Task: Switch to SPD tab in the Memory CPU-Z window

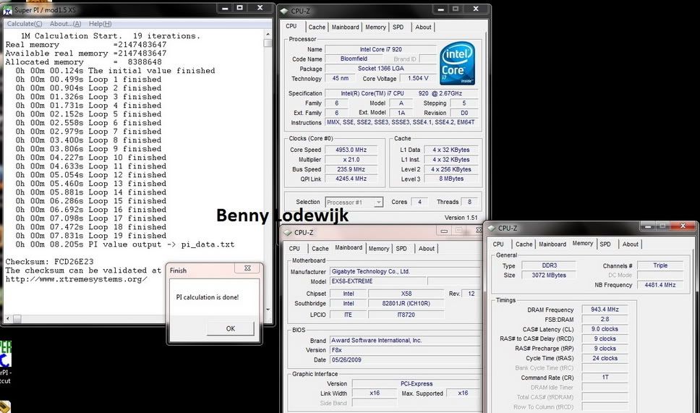Action: point(605,244)
